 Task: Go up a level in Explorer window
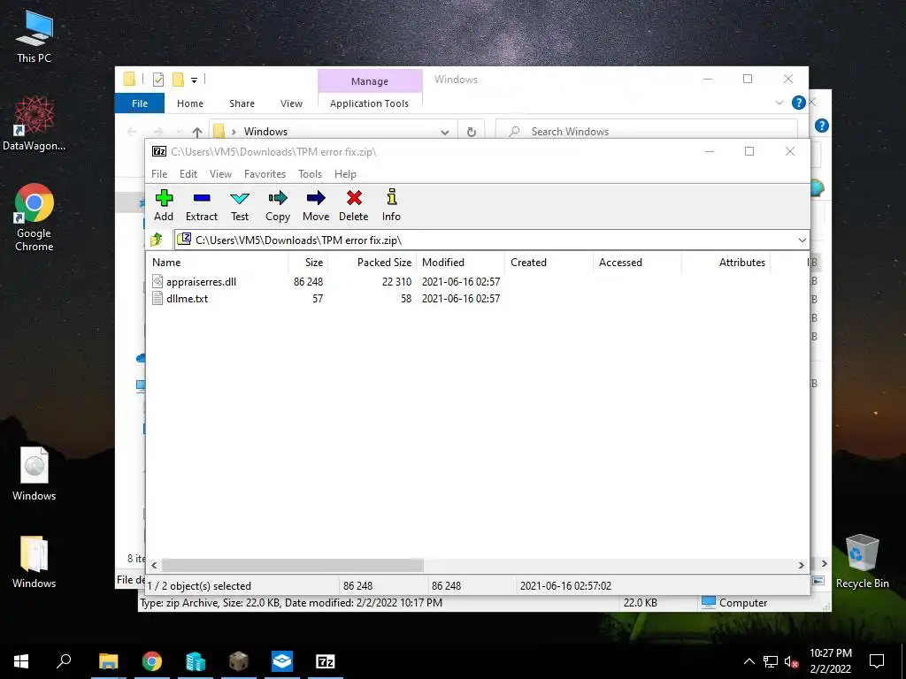point(197,133)
